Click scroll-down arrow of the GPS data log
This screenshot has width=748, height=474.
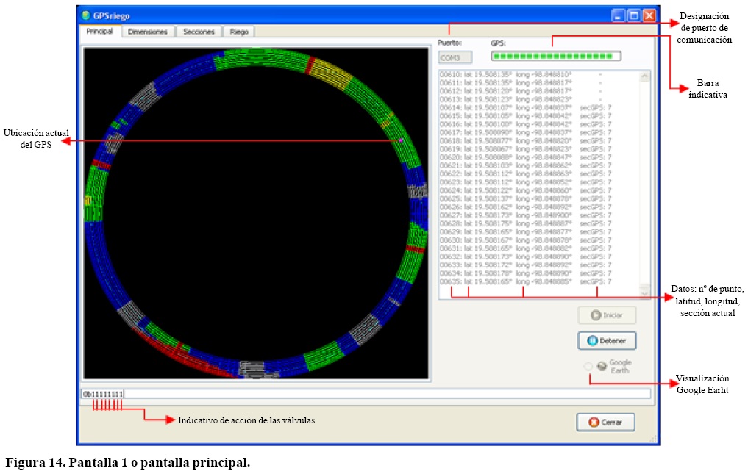click(645, 292)
